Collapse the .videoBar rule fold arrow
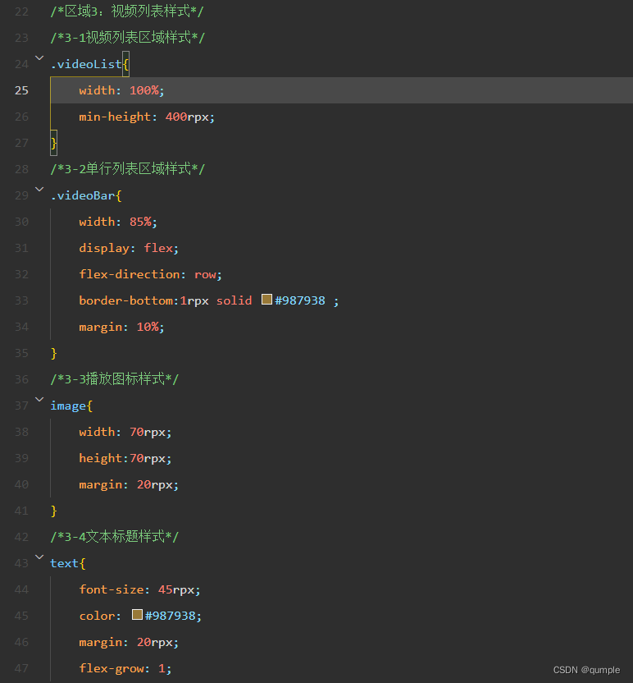 (x=39, y=189)
